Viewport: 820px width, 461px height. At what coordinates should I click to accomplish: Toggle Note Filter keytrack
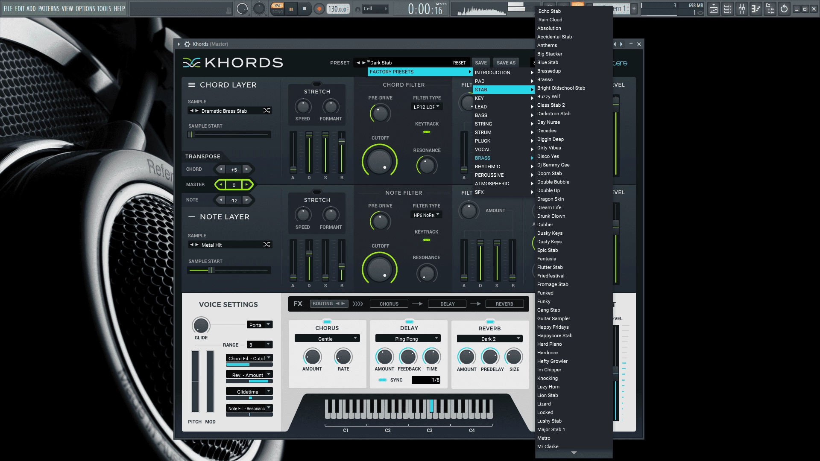(426, 240)
